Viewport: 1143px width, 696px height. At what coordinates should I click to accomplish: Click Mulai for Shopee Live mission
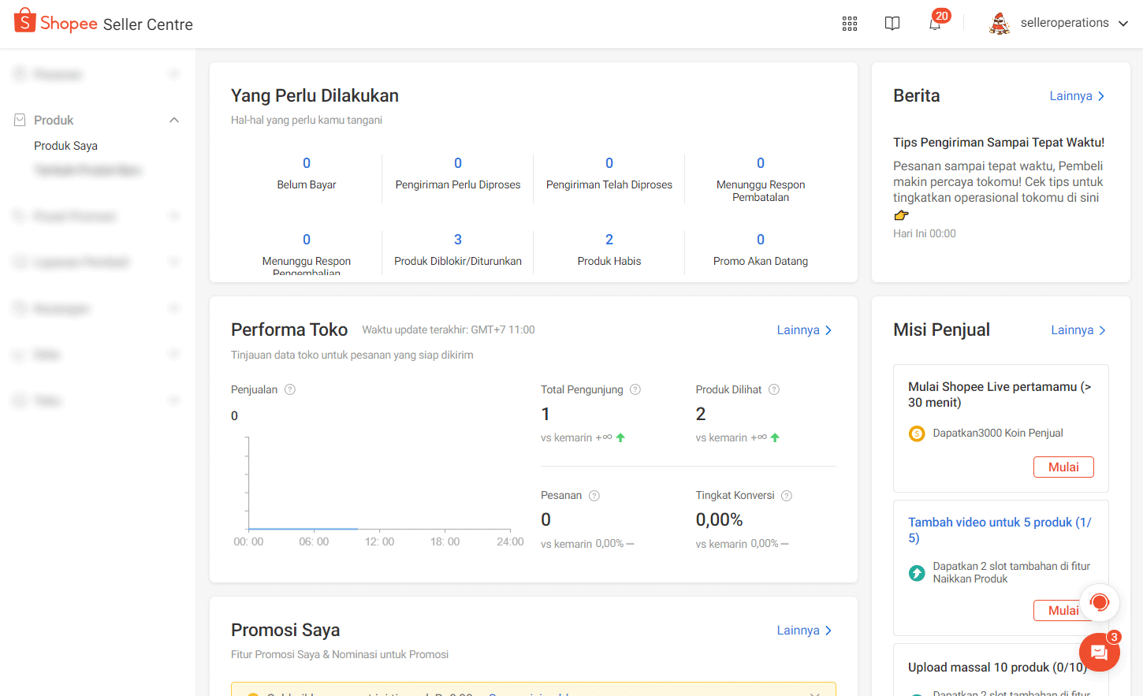coord(1063,467)
